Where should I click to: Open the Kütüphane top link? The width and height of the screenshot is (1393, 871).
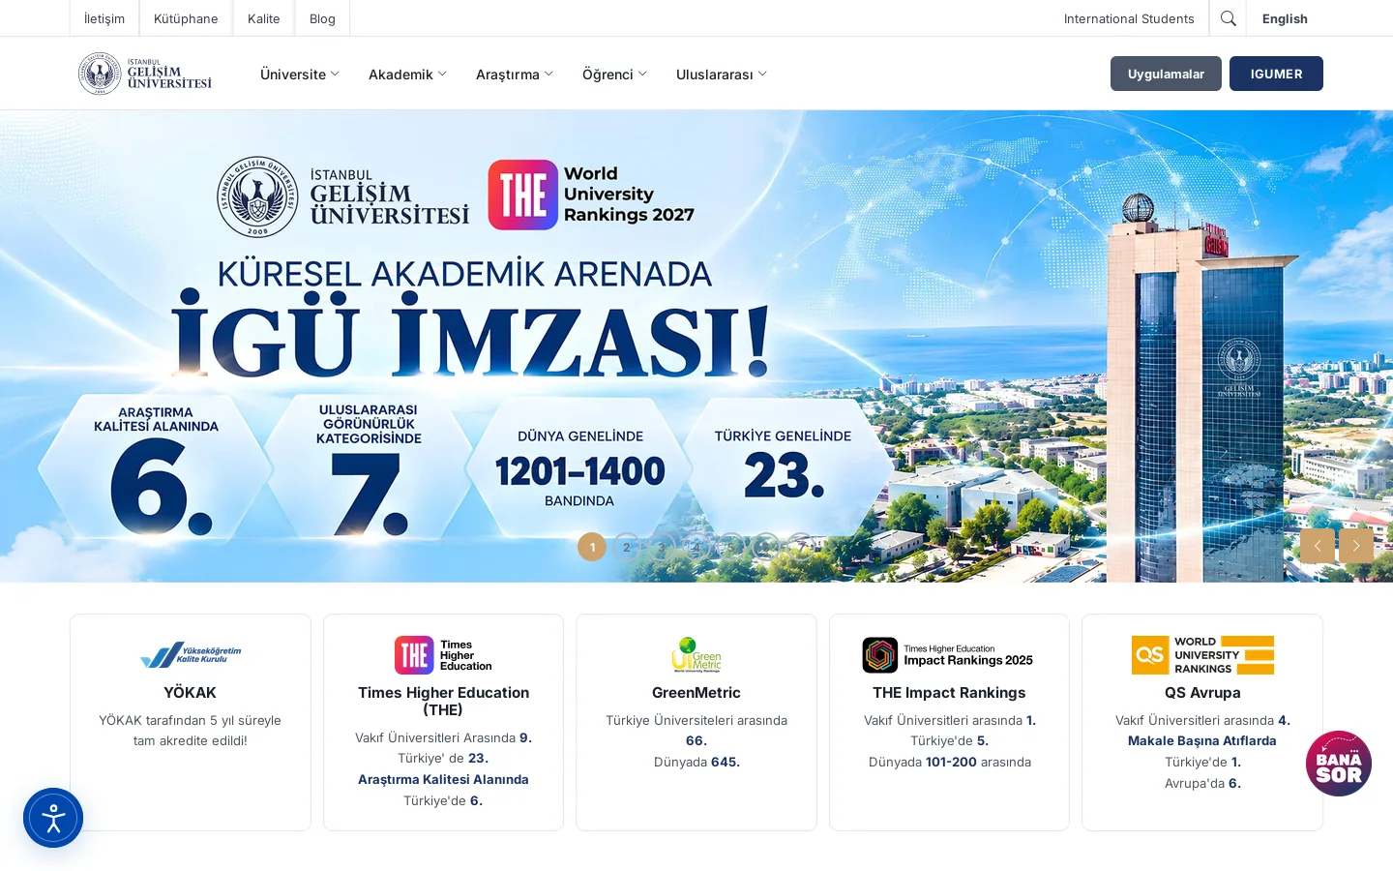coord(186,18)
